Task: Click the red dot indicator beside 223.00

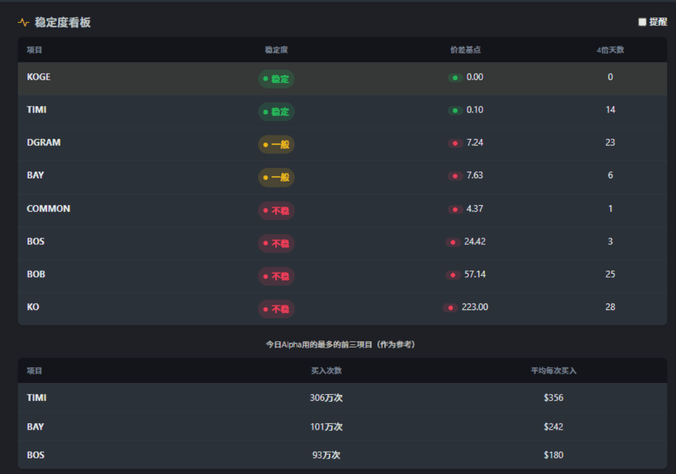Action: tap(450, 308)
